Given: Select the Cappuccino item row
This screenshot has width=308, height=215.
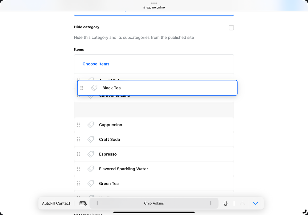Looking at the screenshot, I should coord(154,125).
